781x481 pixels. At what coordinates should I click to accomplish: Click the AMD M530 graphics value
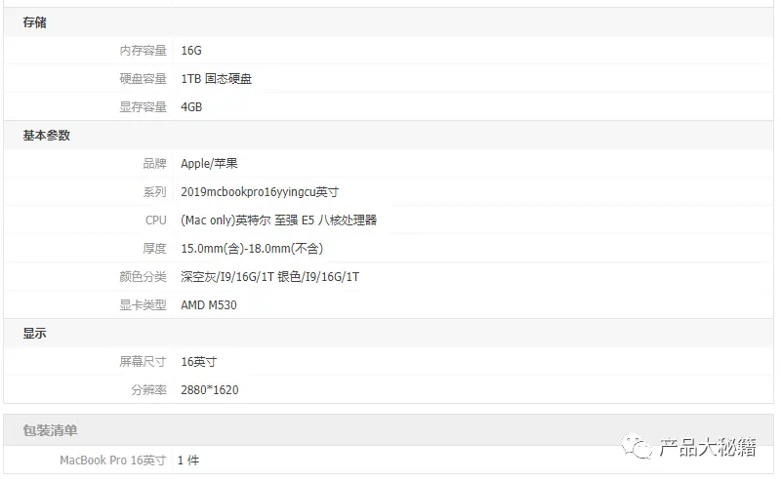tap(209, 304)
